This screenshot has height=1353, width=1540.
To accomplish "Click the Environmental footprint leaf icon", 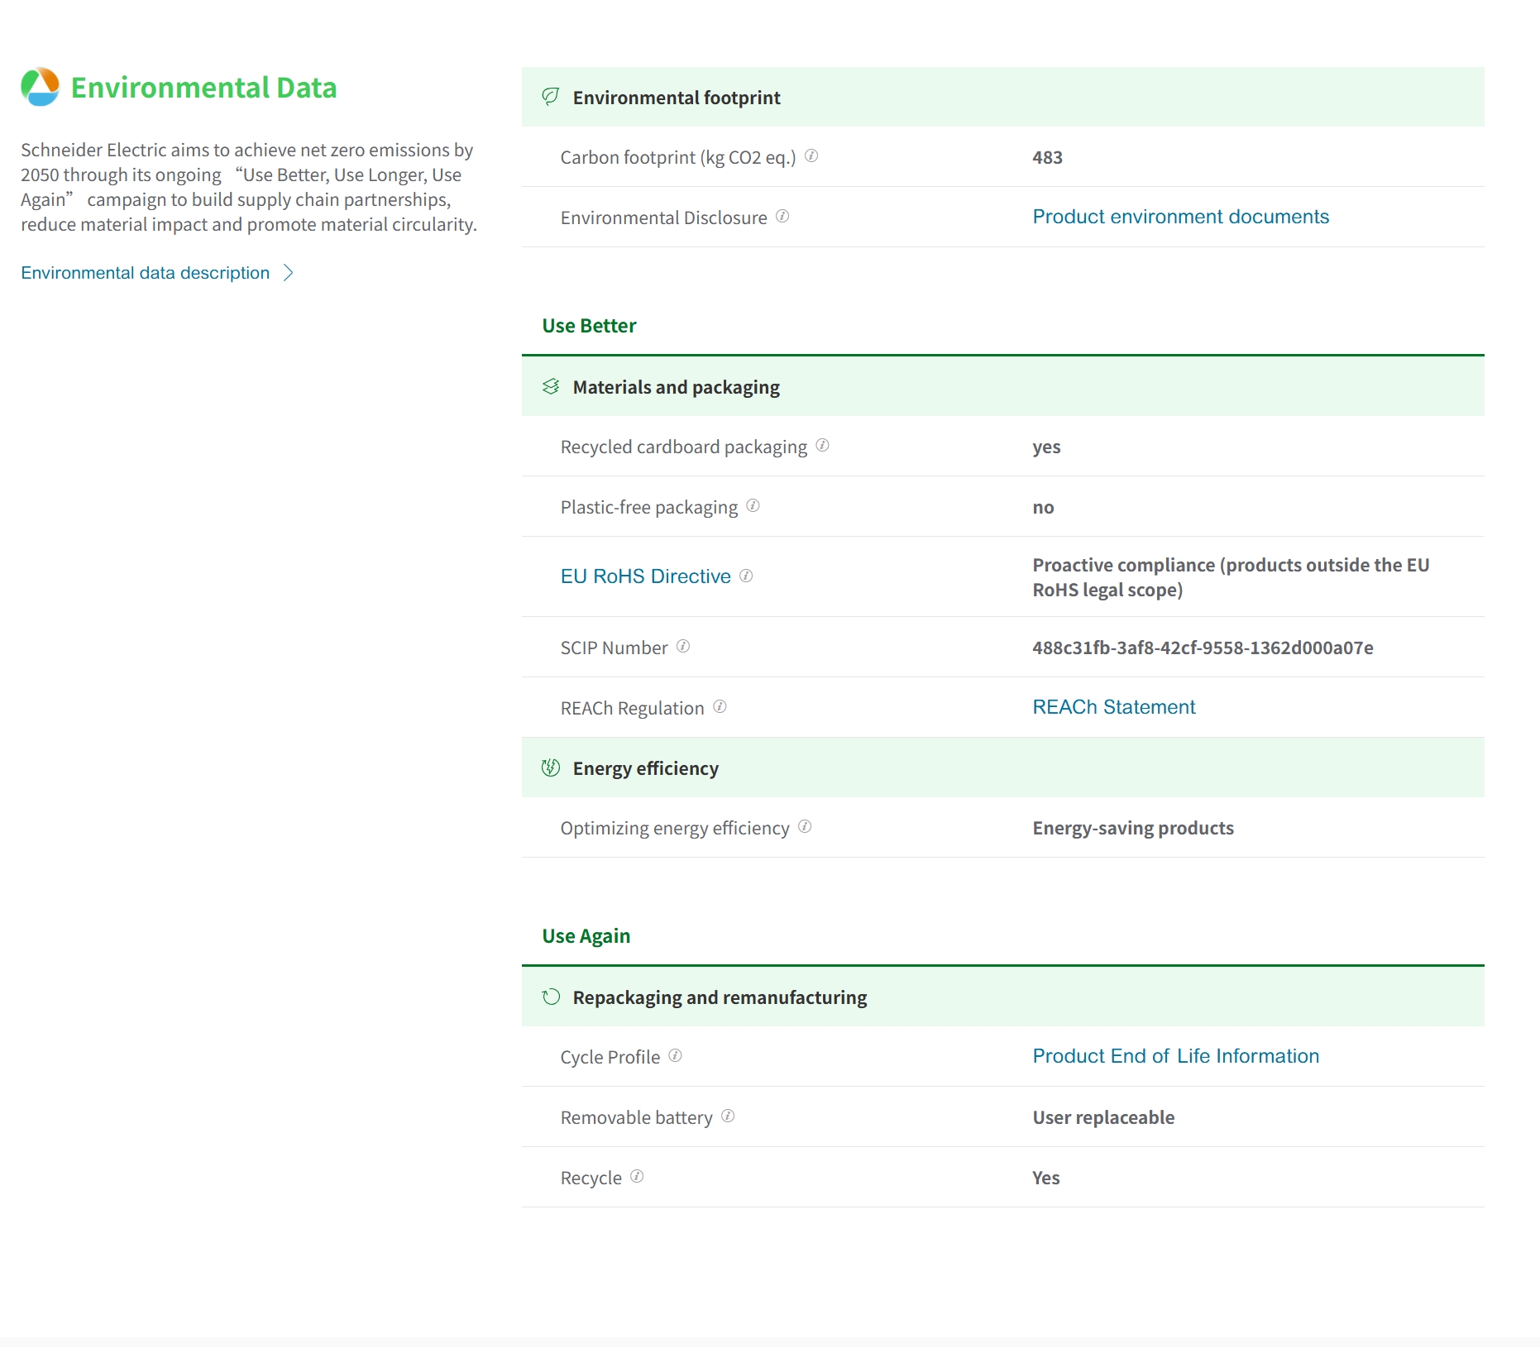I will (550, 97).
